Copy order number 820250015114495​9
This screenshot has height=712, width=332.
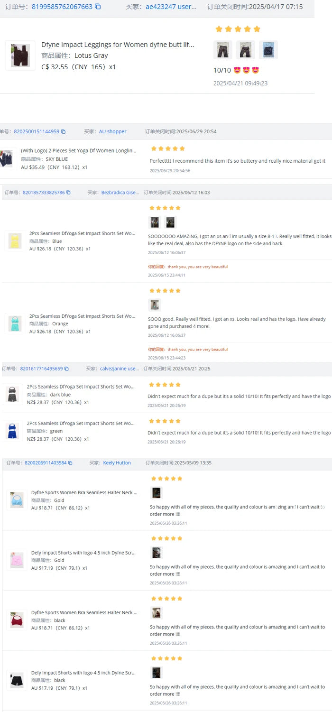(63, 132)
